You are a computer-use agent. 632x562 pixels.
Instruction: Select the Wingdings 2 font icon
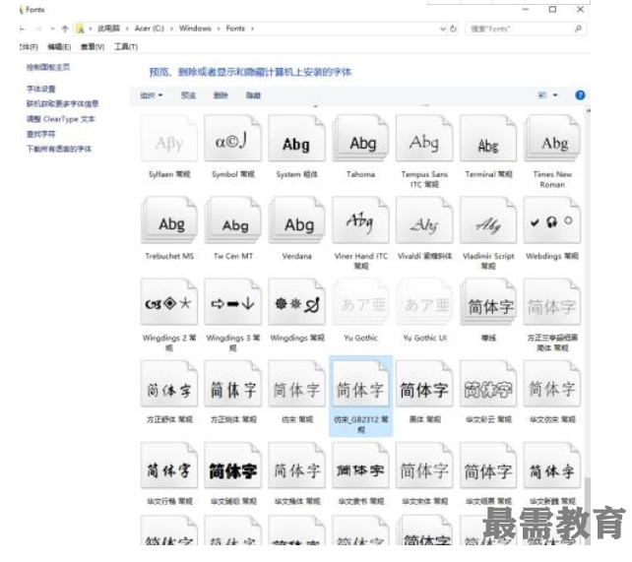point(169,302)
